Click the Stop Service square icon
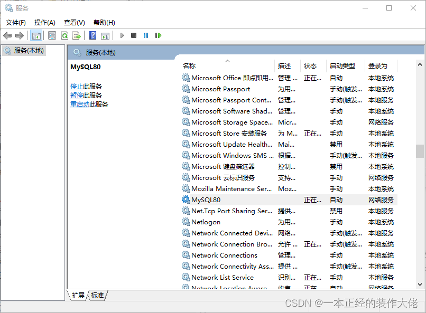 [x=134, y=35]
